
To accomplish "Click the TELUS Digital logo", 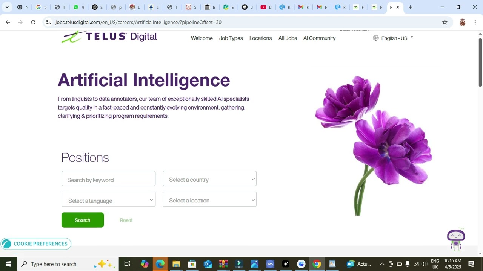I will [109, 37].
